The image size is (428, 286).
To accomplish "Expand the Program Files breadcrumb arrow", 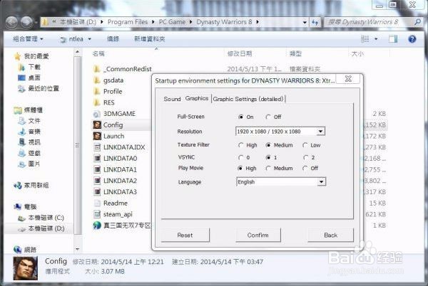I will click(153, 22).
